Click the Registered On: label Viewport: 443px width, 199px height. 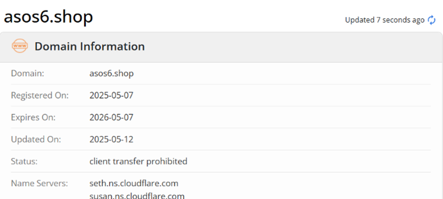[x=40, y=95]
